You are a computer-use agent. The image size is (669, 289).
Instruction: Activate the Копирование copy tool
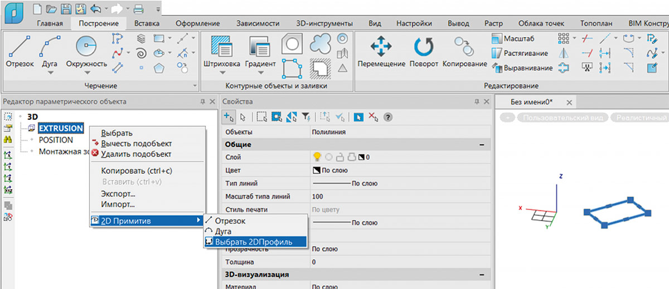tap(465, 52)
